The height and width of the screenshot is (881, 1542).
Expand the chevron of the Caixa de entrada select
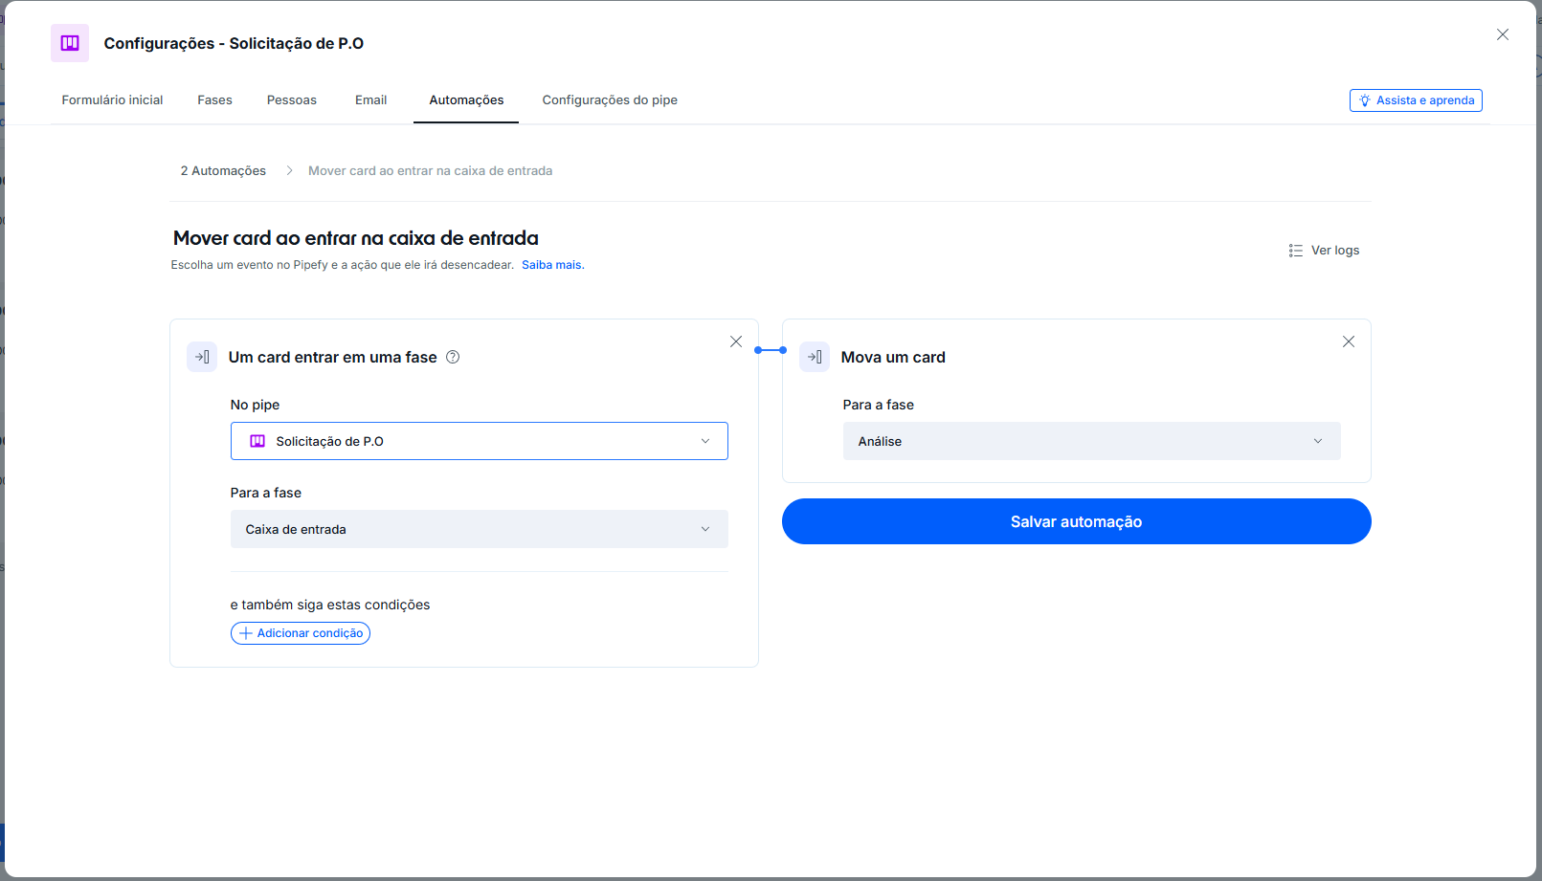[705, 529]
